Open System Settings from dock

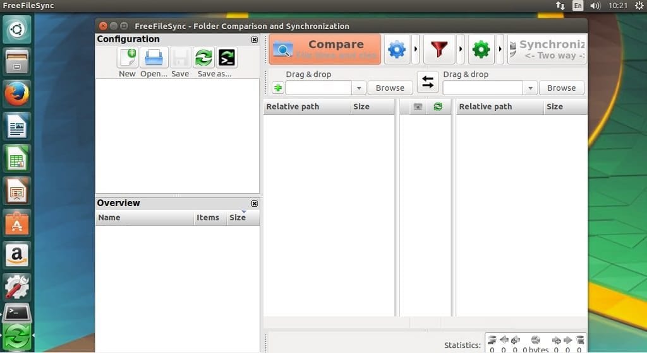(x=17, y=287)
